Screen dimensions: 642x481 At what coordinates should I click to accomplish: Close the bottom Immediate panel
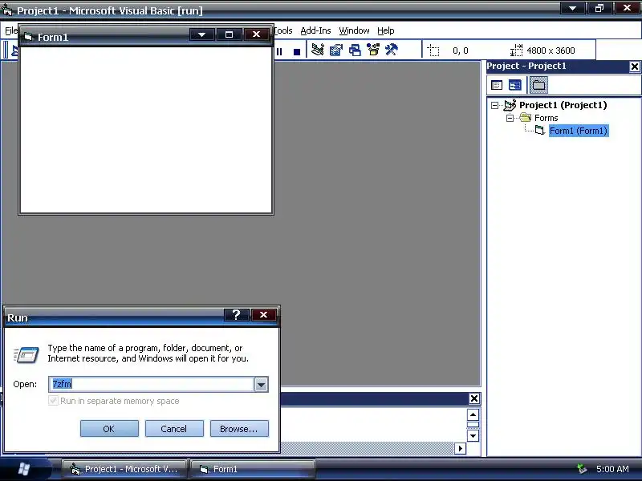(x=474, y=398)
